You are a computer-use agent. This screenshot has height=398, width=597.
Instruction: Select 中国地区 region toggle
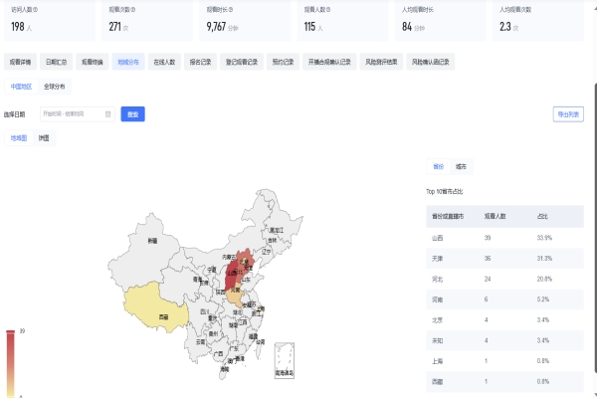point(21,88)
